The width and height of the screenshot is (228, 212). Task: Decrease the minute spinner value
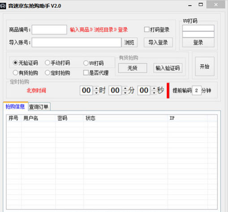pos(125,93)
